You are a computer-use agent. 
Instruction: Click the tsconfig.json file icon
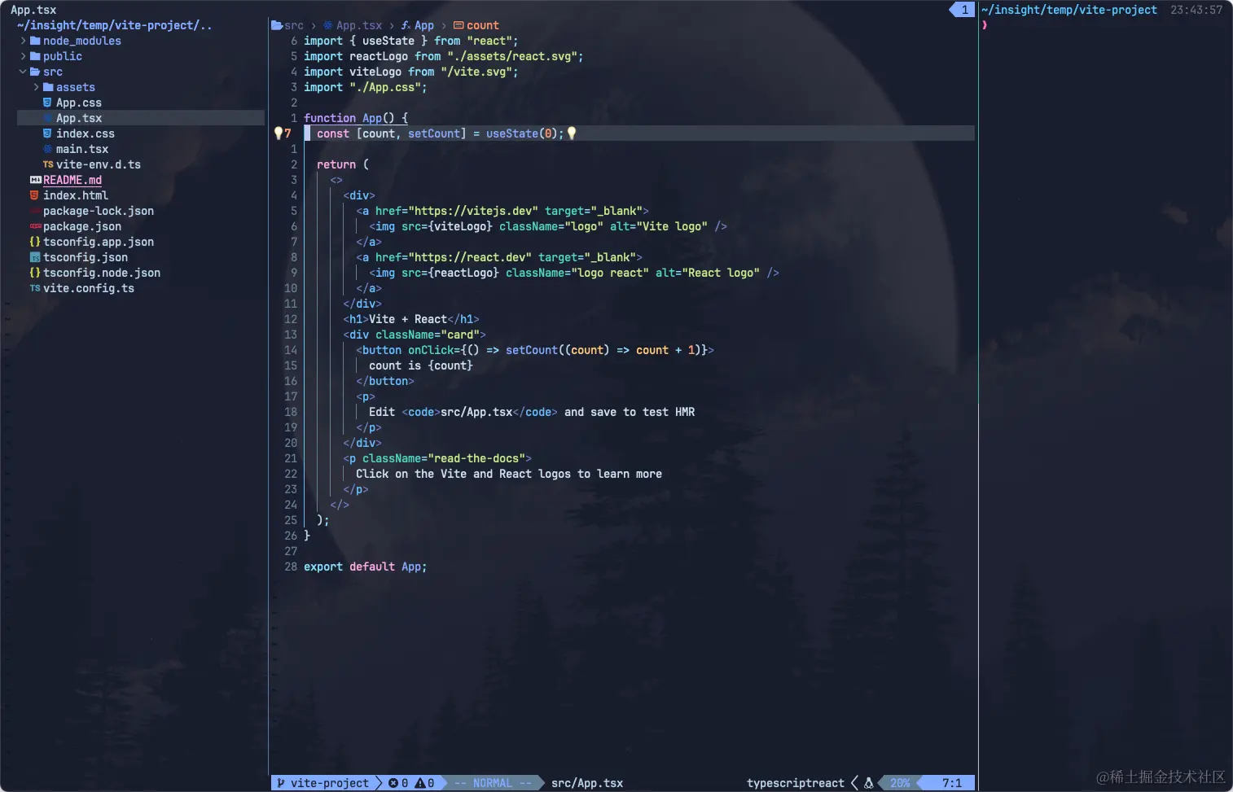pos(35,257)
